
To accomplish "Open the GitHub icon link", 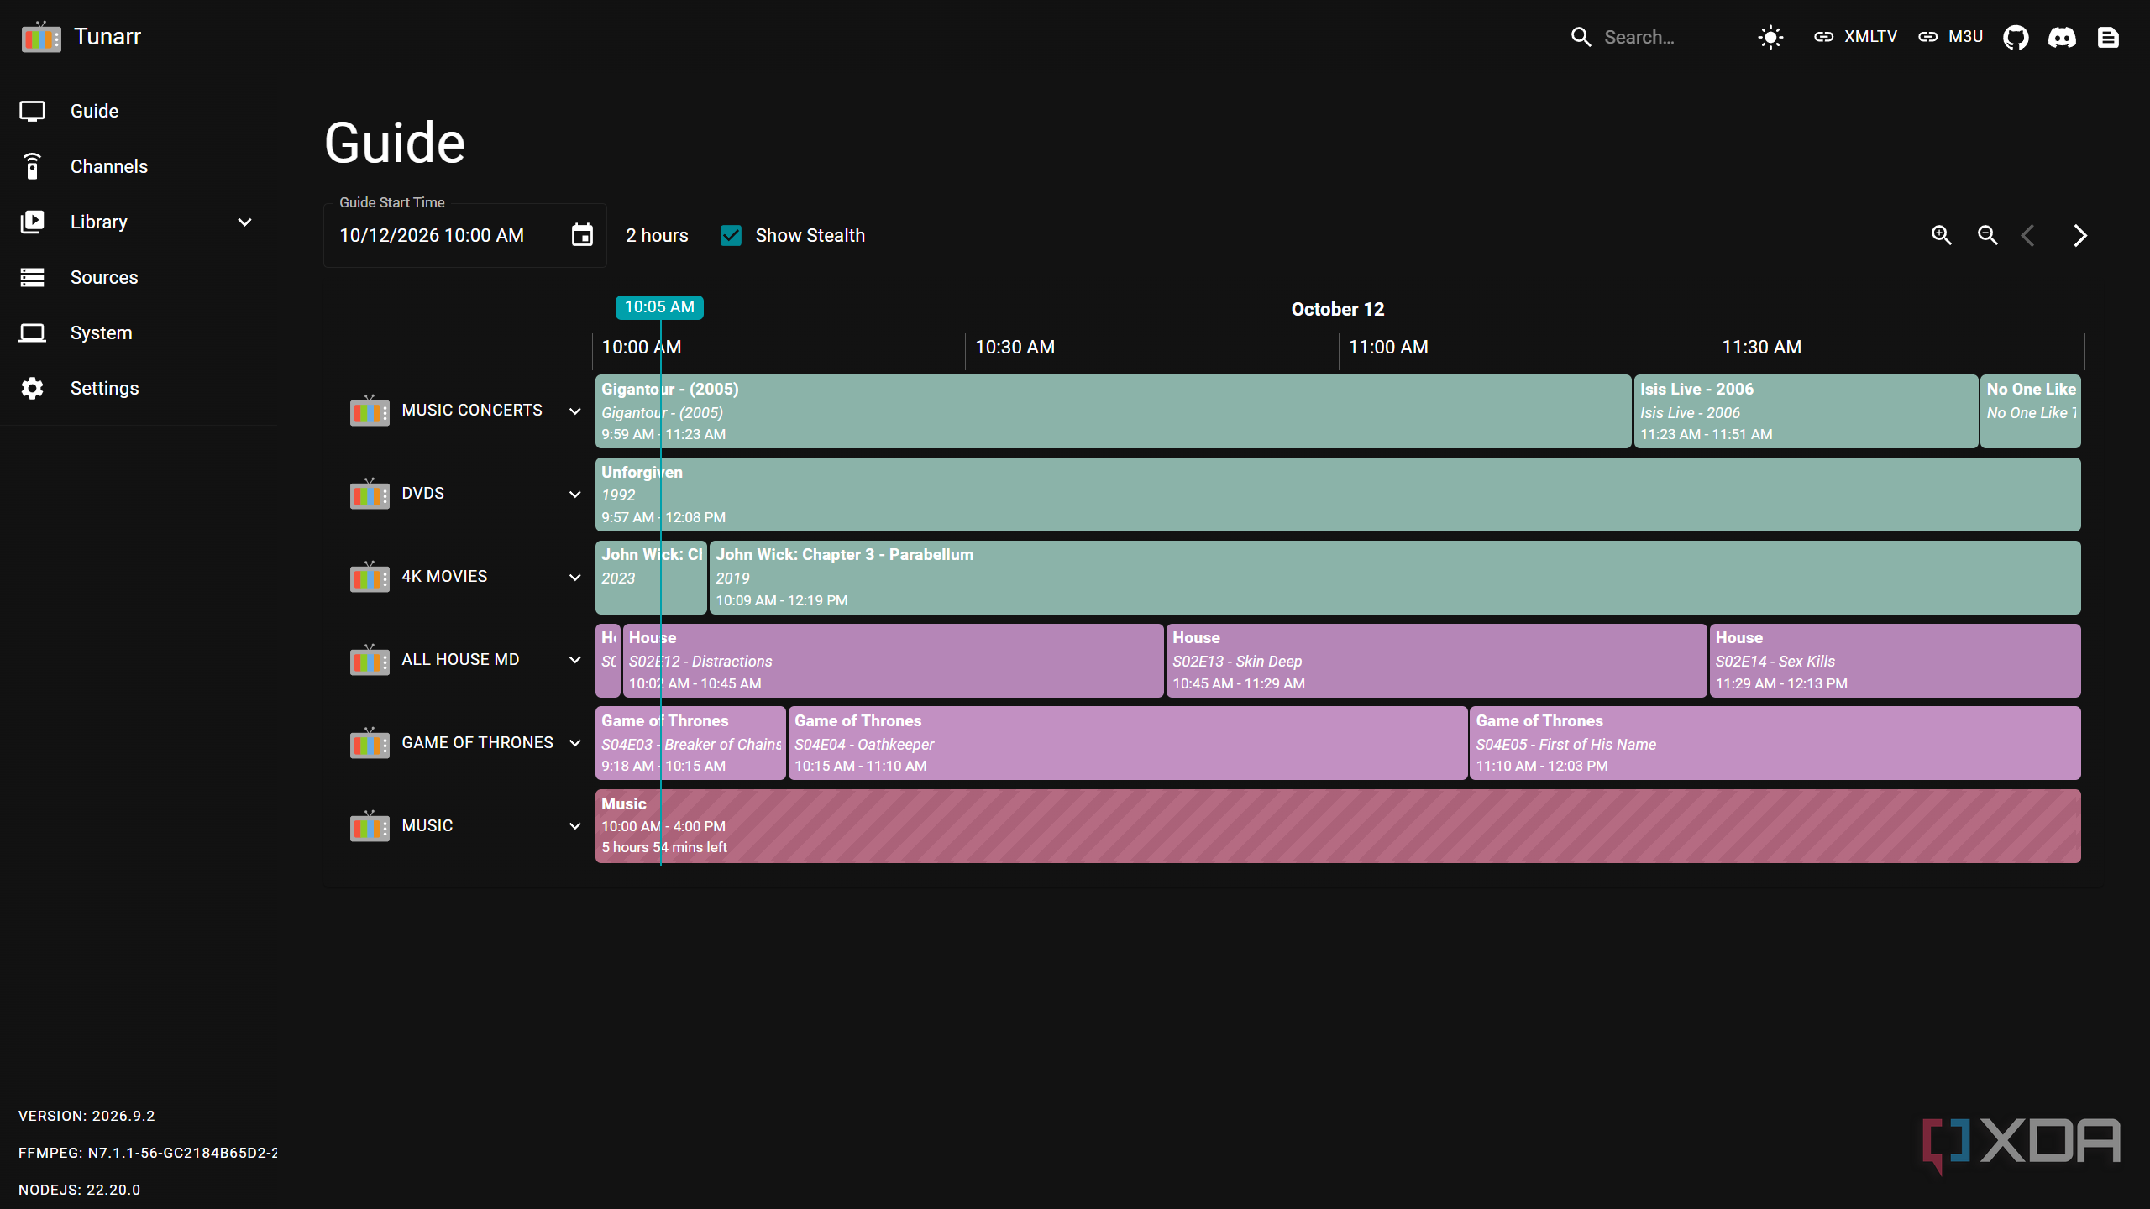I will (2016, 37).
